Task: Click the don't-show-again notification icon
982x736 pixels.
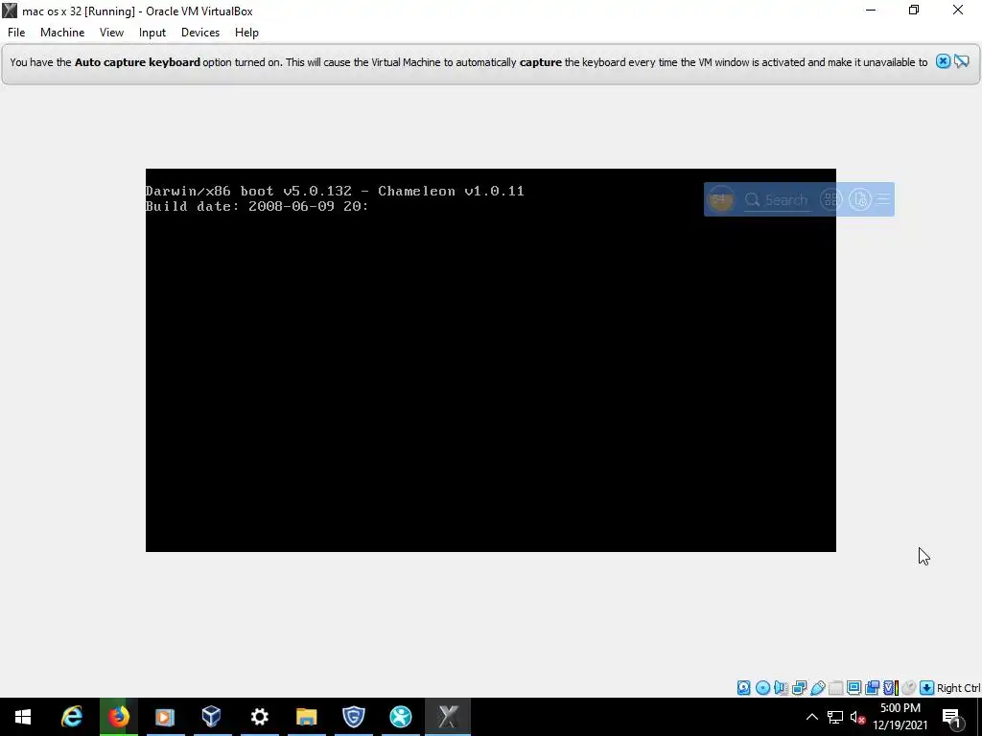Action: click(x=962, y=61)
